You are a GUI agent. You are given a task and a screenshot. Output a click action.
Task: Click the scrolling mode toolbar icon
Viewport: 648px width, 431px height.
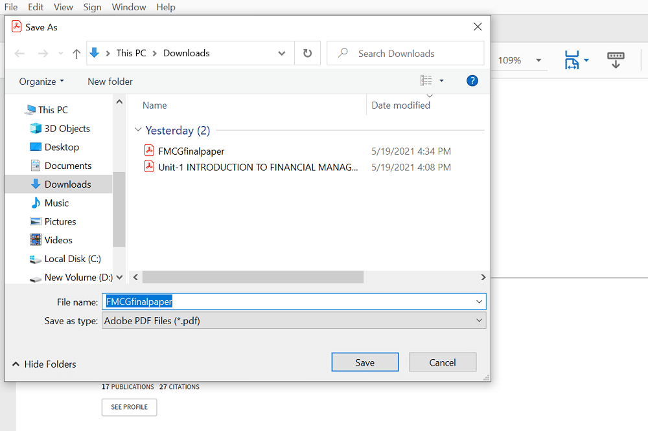click(x=616, y=60)
